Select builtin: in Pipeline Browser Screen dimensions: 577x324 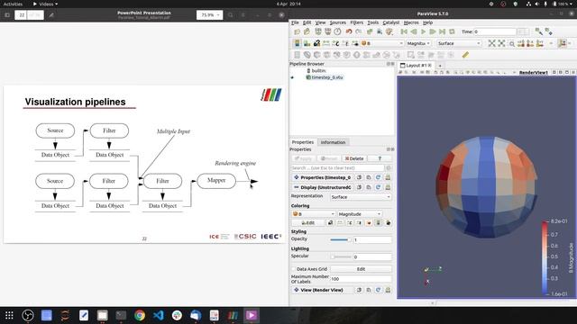[x=318, y=70]
